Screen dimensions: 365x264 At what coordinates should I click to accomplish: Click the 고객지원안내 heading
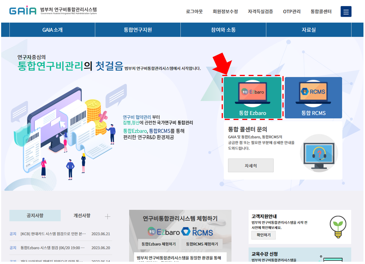pyautogui.click(x=264, y=216)
